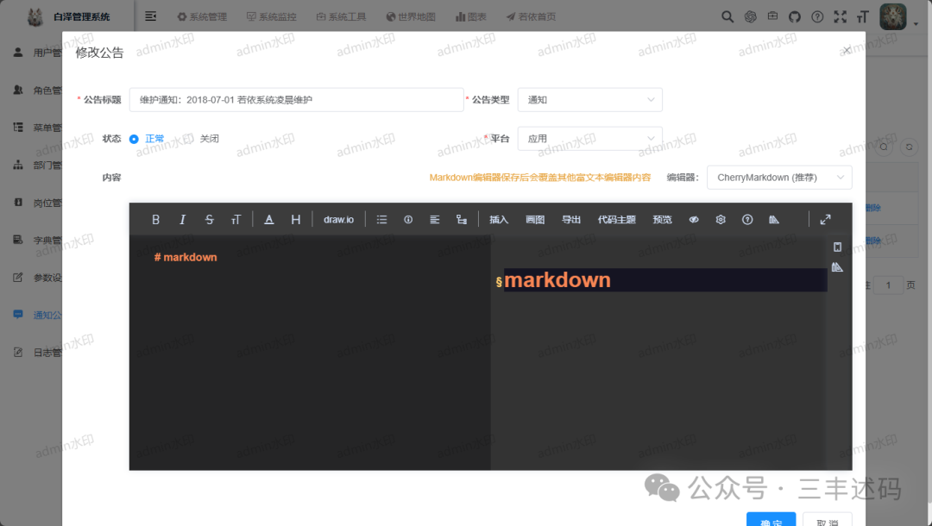Open 菜单管理 in the sidebar
932x526 pixels.
(37, 128)
